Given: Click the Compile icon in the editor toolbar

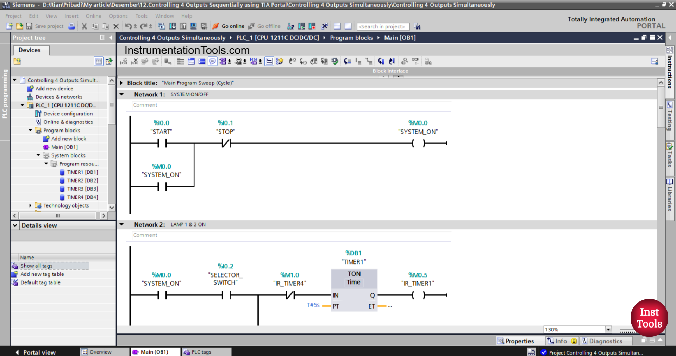Looking at the screenshot, I should click(161, 26).
